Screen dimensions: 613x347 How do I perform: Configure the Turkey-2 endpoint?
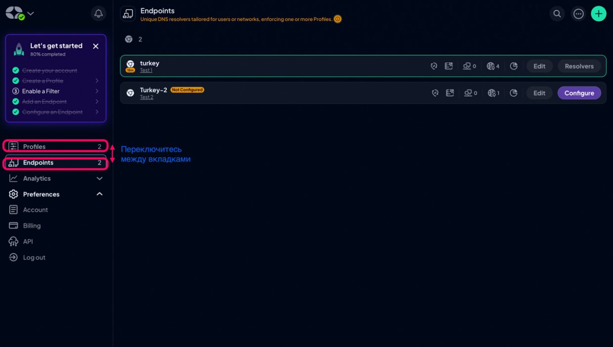pyautogui.click(x=579, y=93)
